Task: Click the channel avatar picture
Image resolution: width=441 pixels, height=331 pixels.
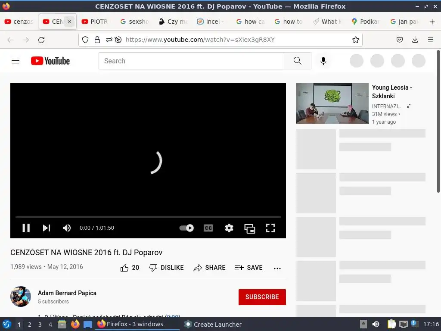Action: [21, 297]
